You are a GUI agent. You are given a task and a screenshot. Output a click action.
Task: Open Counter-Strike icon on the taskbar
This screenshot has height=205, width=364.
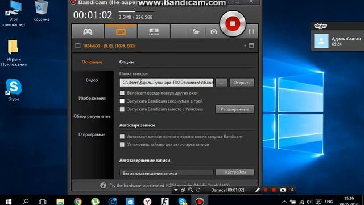164,201
